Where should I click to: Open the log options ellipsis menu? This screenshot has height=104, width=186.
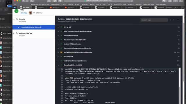pyautogui.click(x=178, y=20)
